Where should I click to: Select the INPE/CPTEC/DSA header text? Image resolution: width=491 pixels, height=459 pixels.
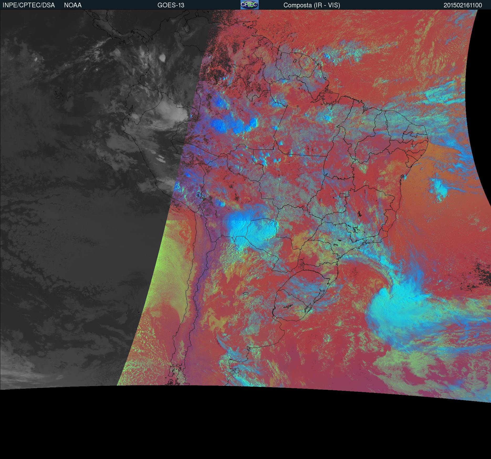(x=29, y=5)
